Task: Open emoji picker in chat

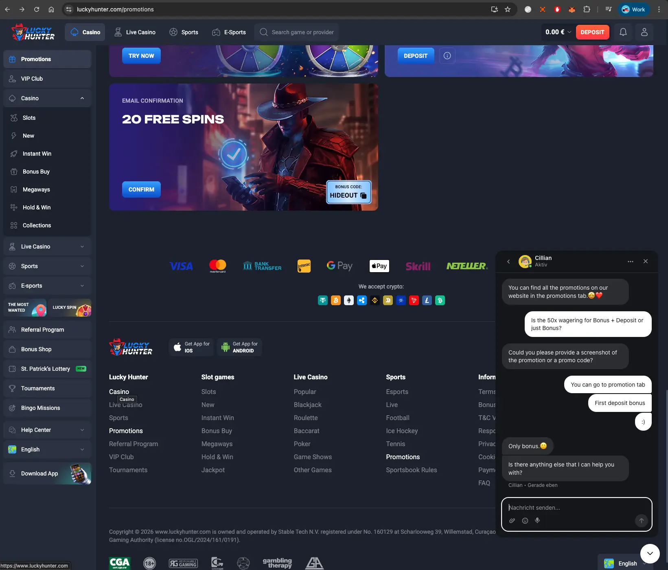Action: point(525,520)
